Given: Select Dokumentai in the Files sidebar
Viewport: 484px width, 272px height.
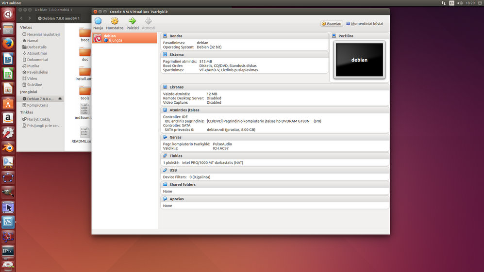Looking at the screenshot, I should tap(37, 60).
